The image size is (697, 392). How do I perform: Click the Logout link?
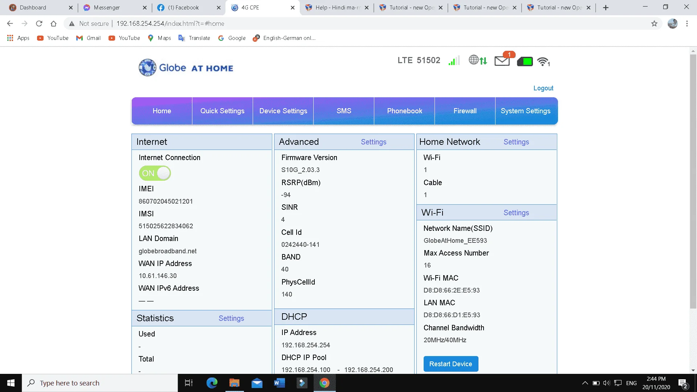click(543, 88)
